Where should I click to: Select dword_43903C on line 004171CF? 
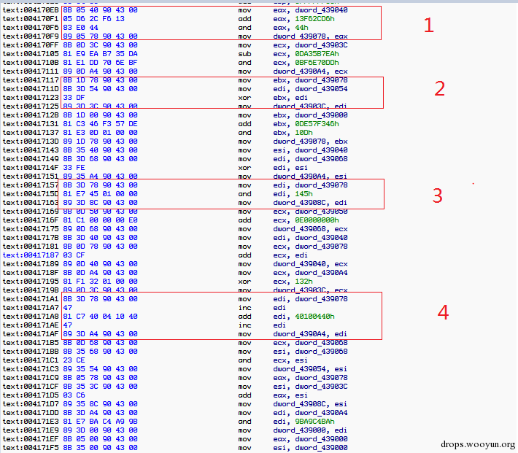(x=321, y=387)
